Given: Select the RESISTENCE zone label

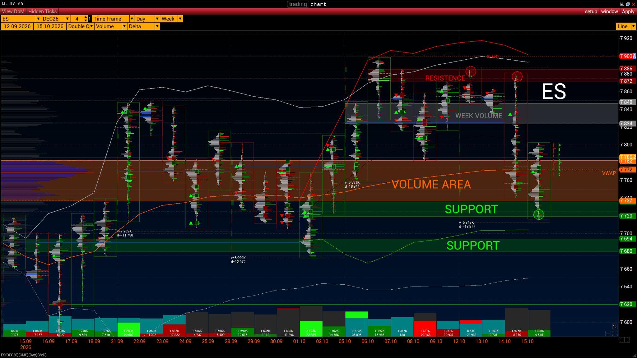Looking at the screenshot, I should pyautogui.click(x=445, y=78).
